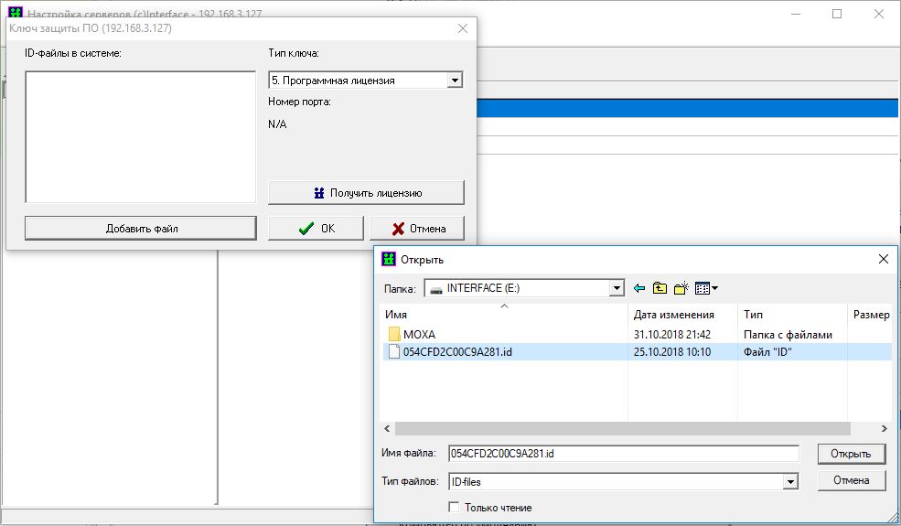Click the Имя файла input field

click(623, 453)
